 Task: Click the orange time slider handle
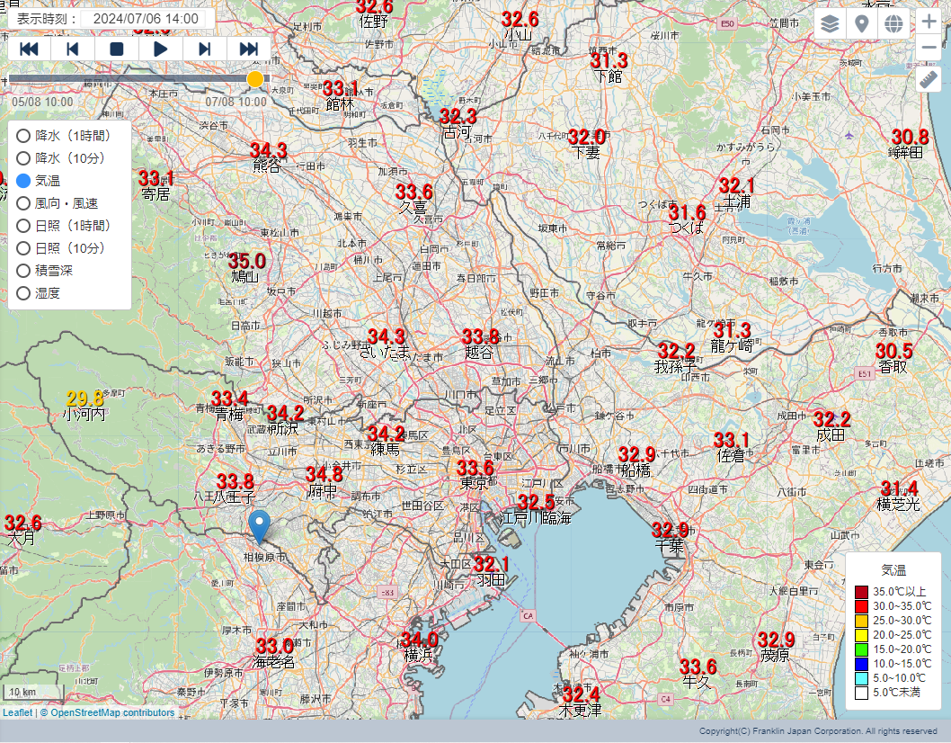tap(255, 80)
